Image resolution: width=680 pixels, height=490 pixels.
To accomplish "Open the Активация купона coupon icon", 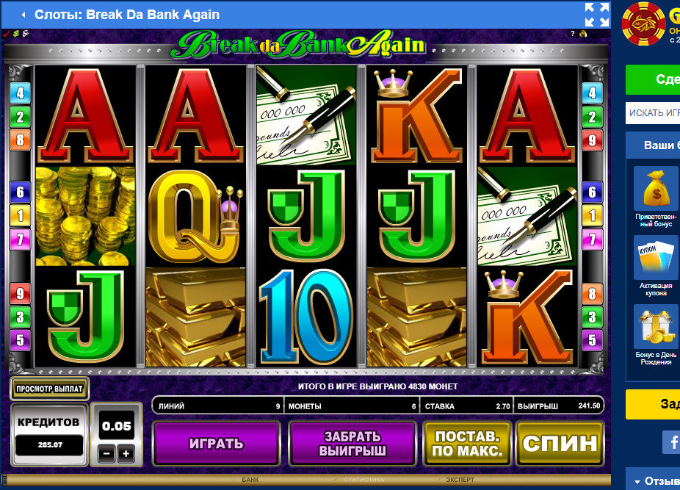I will (656, 257).
